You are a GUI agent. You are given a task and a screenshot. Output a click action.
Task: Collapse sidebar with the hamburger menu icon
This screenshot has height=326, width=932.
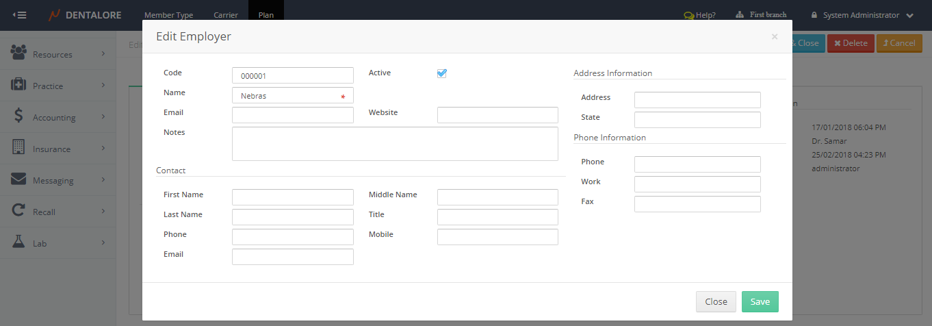19,15
